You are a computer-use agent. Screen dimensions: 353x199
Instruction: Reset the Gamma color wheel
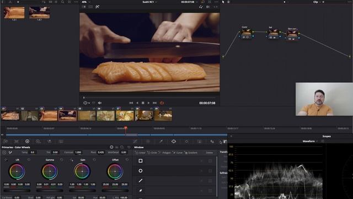click(x=61, y=160)
